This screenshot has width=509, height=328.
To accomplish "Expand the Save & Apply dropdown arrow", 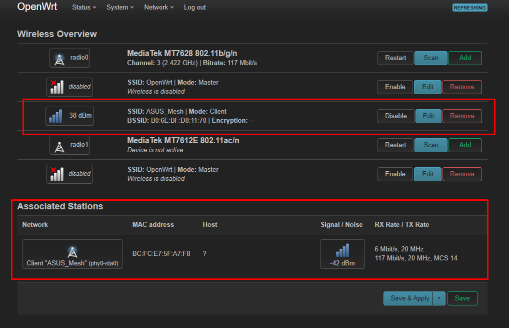I will [439, 298].
